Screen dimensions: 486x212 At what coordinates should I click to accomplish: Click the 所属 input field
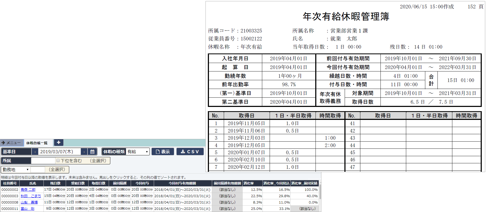[43, 161]
